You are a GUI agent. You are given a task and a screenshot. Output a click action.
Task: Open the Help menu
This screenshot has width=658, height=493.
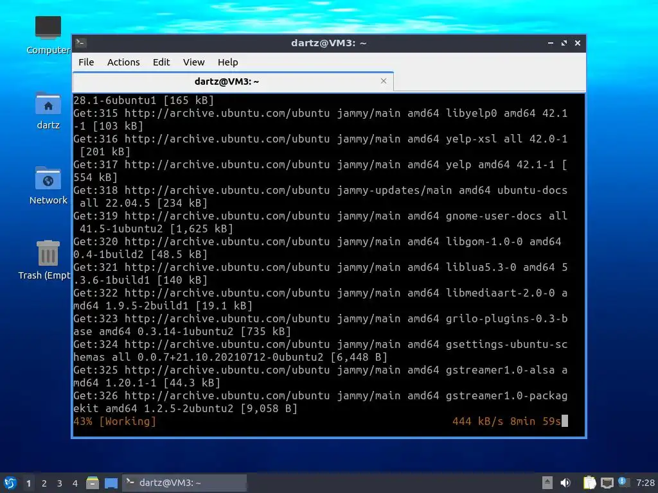click(228, 62)
